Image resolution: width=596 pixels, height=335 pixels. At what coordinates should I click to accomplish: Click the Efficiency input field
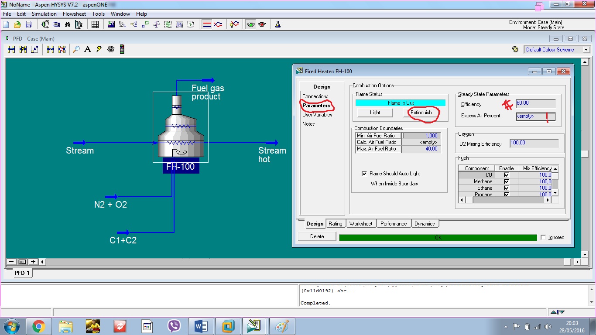point(536,104)
